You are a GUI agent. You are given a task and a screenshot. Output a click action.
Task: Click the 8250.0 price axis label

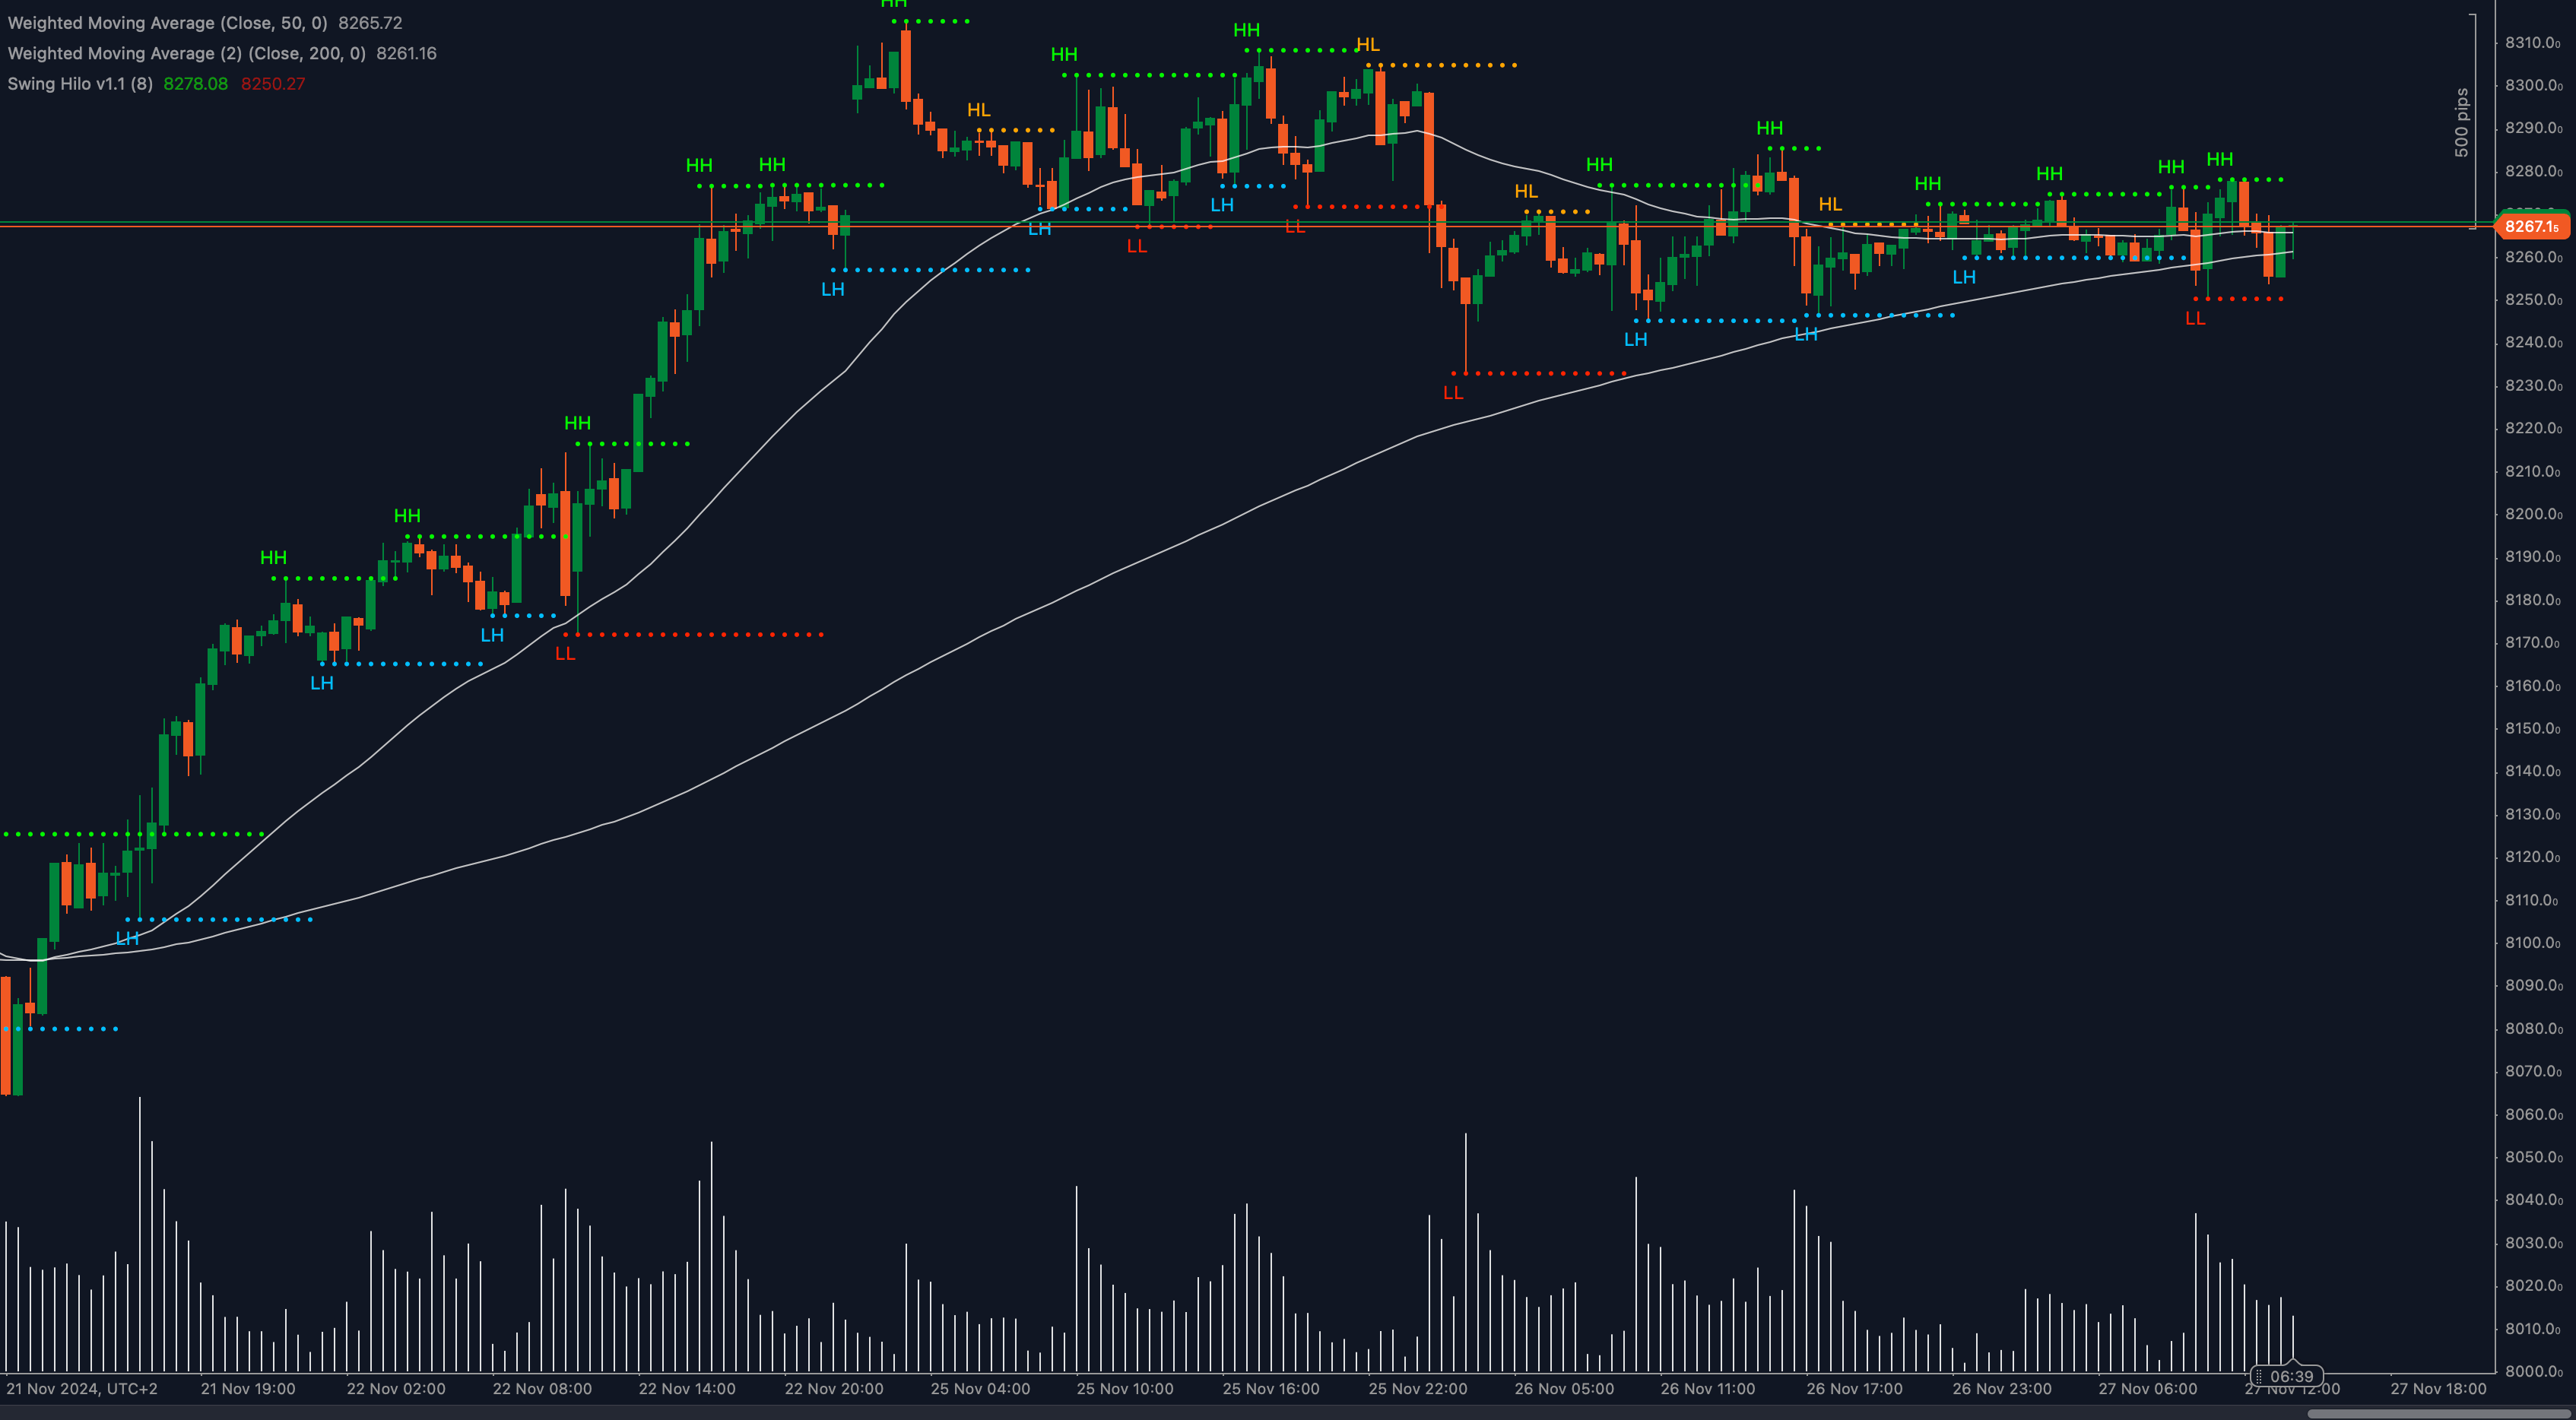point(2533,299)
